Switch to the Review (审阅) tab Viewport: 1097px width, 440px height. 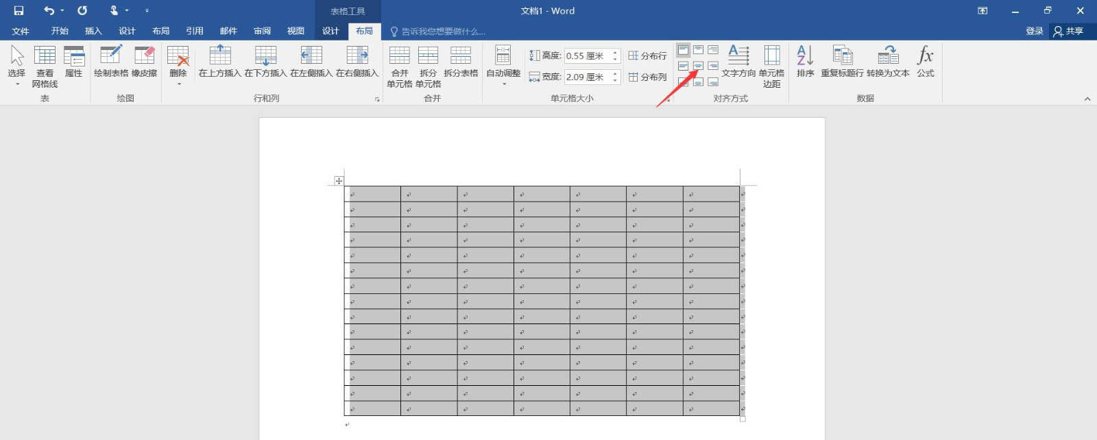click(262, 31)
